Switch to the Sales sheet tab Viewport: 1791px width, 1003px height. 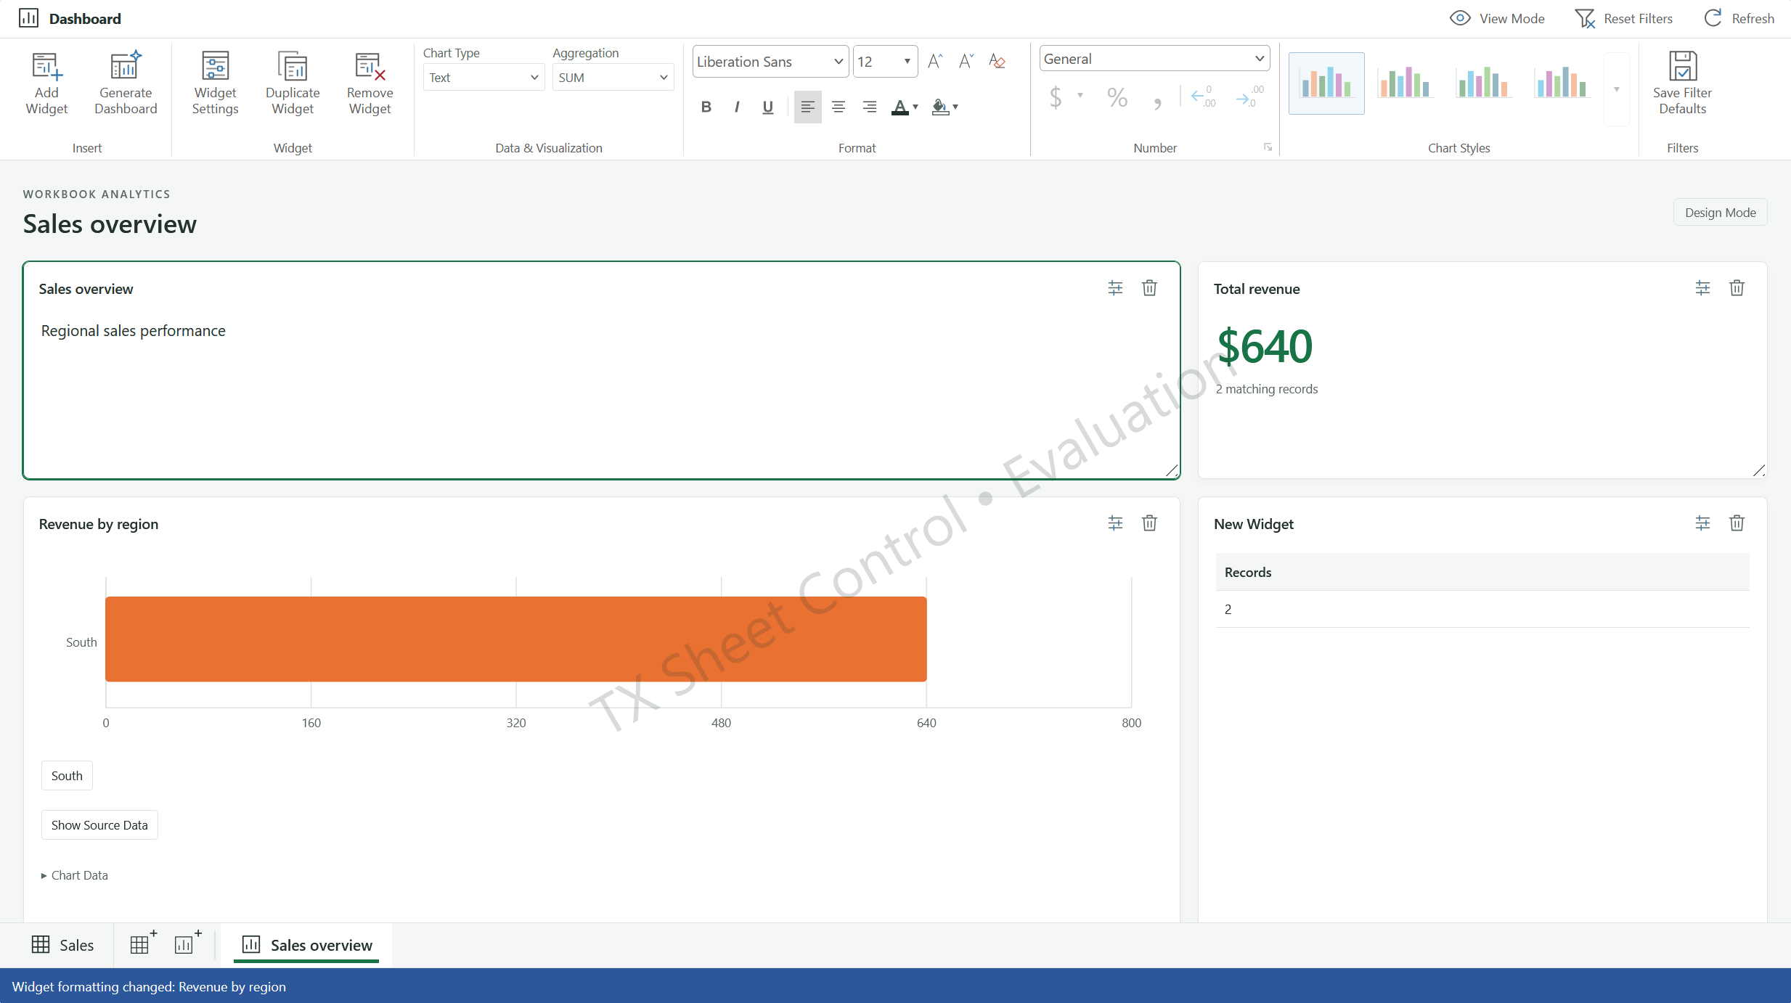(63, 945)
